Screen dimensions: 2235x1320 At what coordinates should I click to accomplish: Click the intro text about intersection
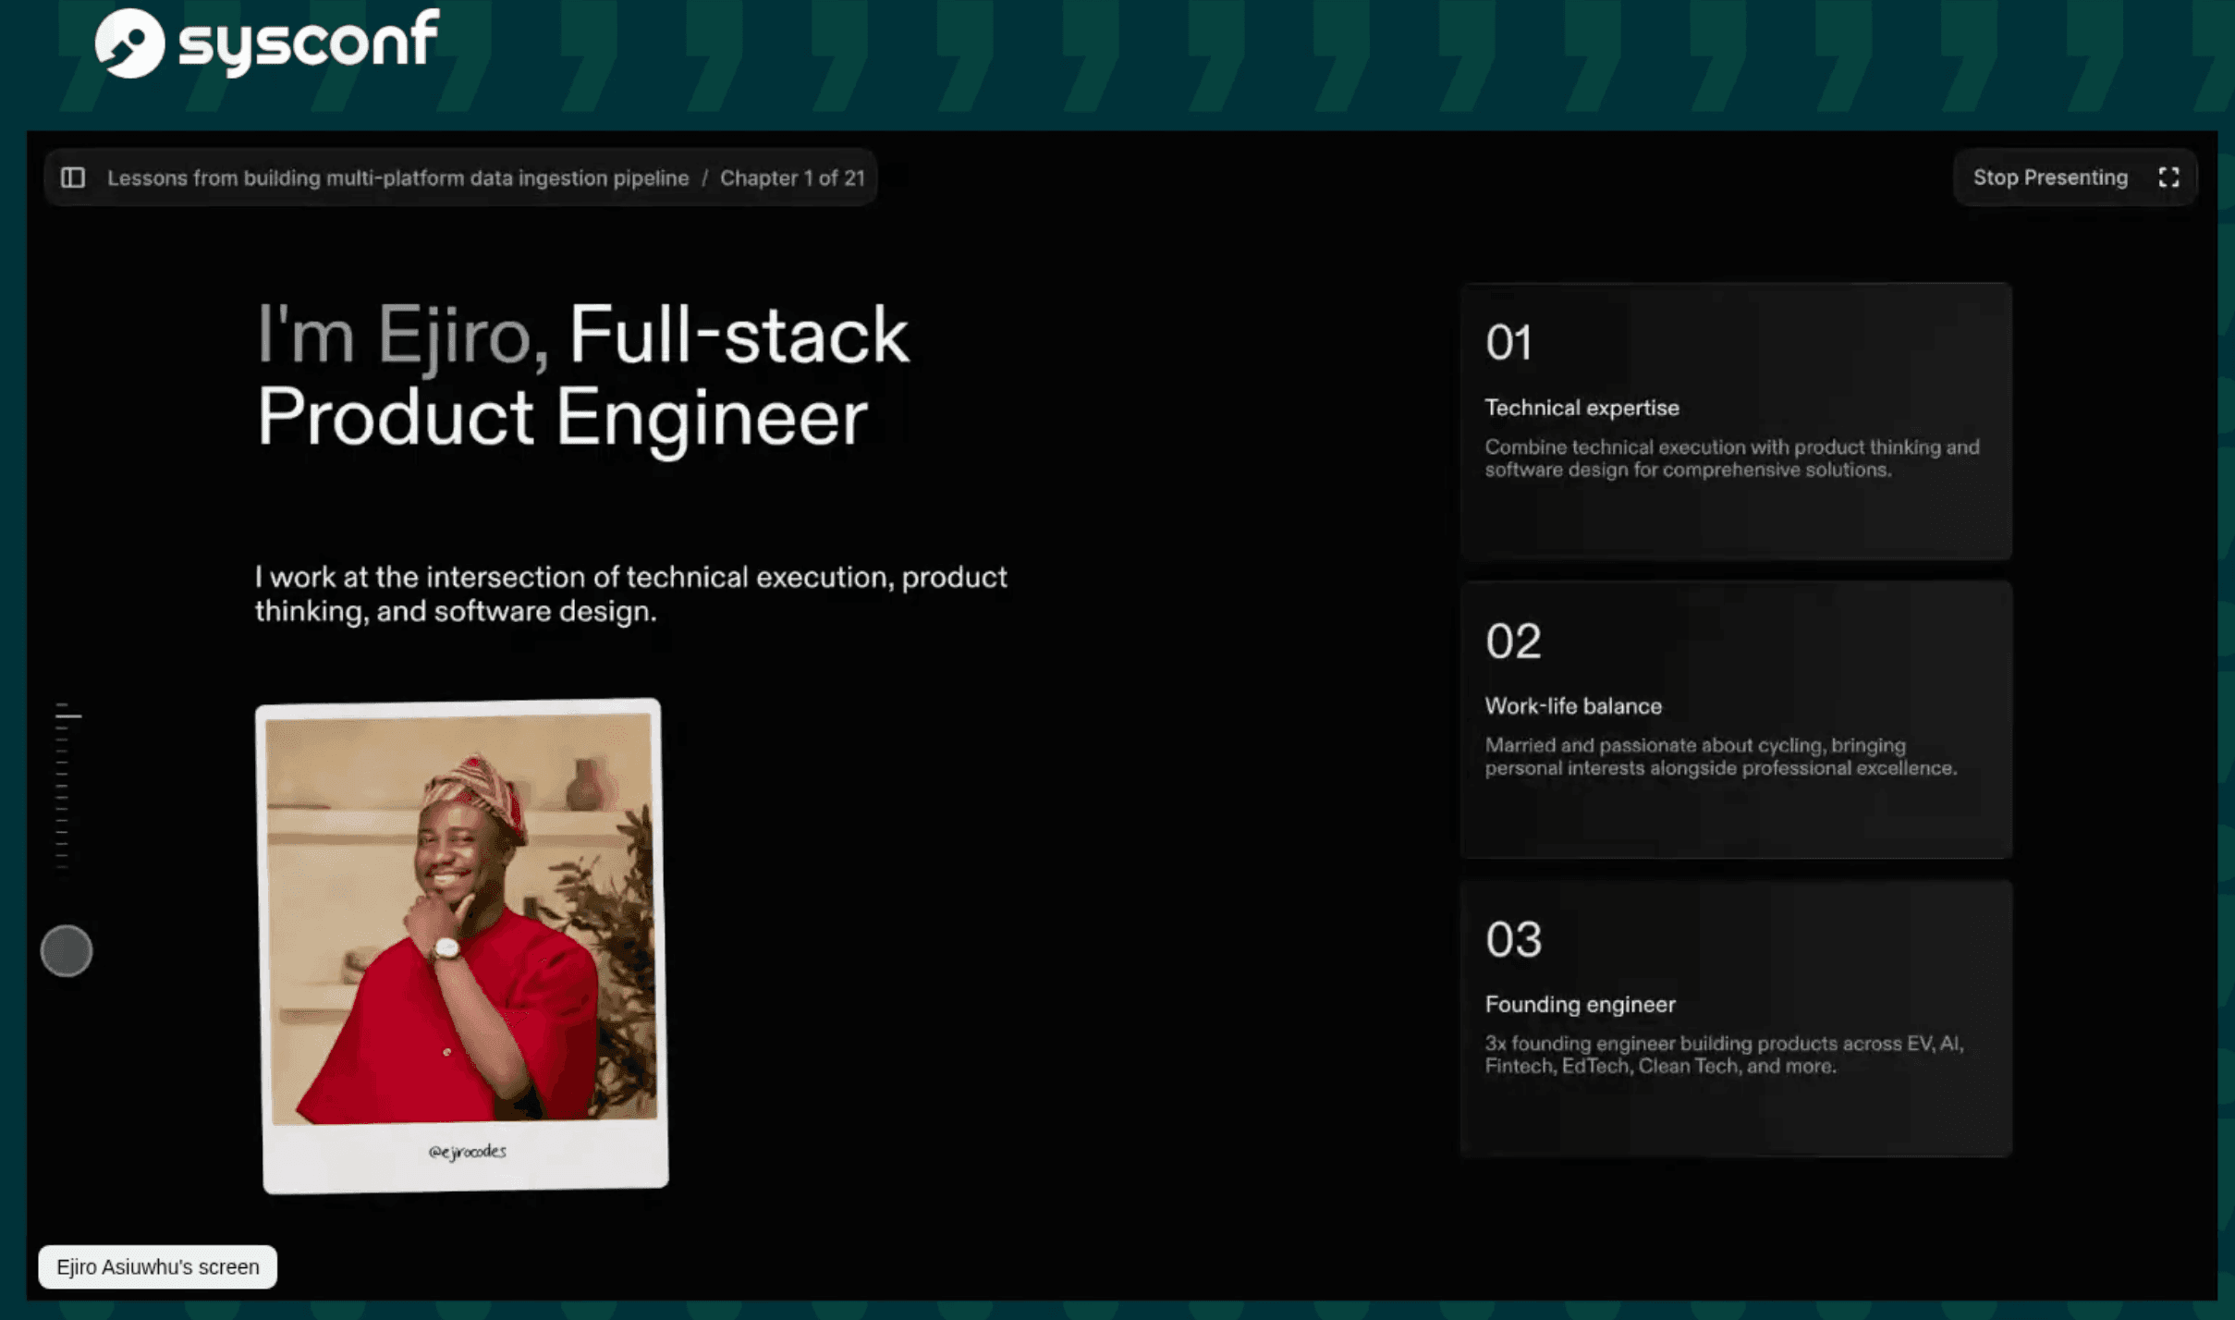[630, 593]
